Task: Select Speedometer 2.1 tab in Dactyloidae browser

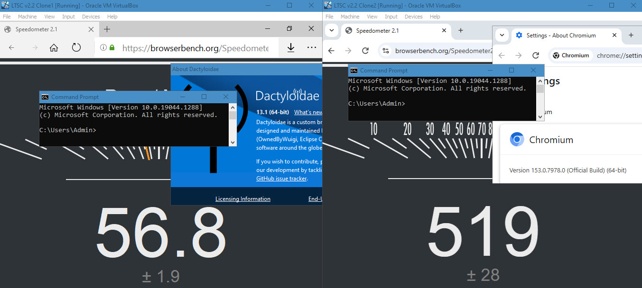Action: tap(49, 29)
